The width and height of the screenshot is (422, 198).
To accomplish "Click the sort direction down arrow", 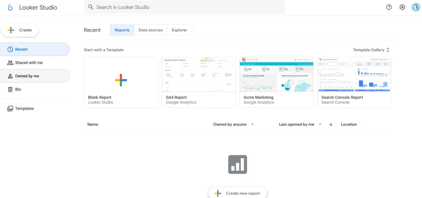I will click(x=331, y=124).
